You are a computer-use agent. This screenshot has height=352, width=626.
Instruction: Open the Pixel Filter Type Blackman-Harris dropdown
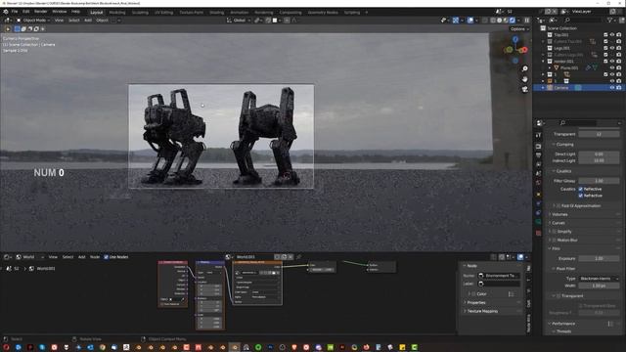tap(599, 279)
